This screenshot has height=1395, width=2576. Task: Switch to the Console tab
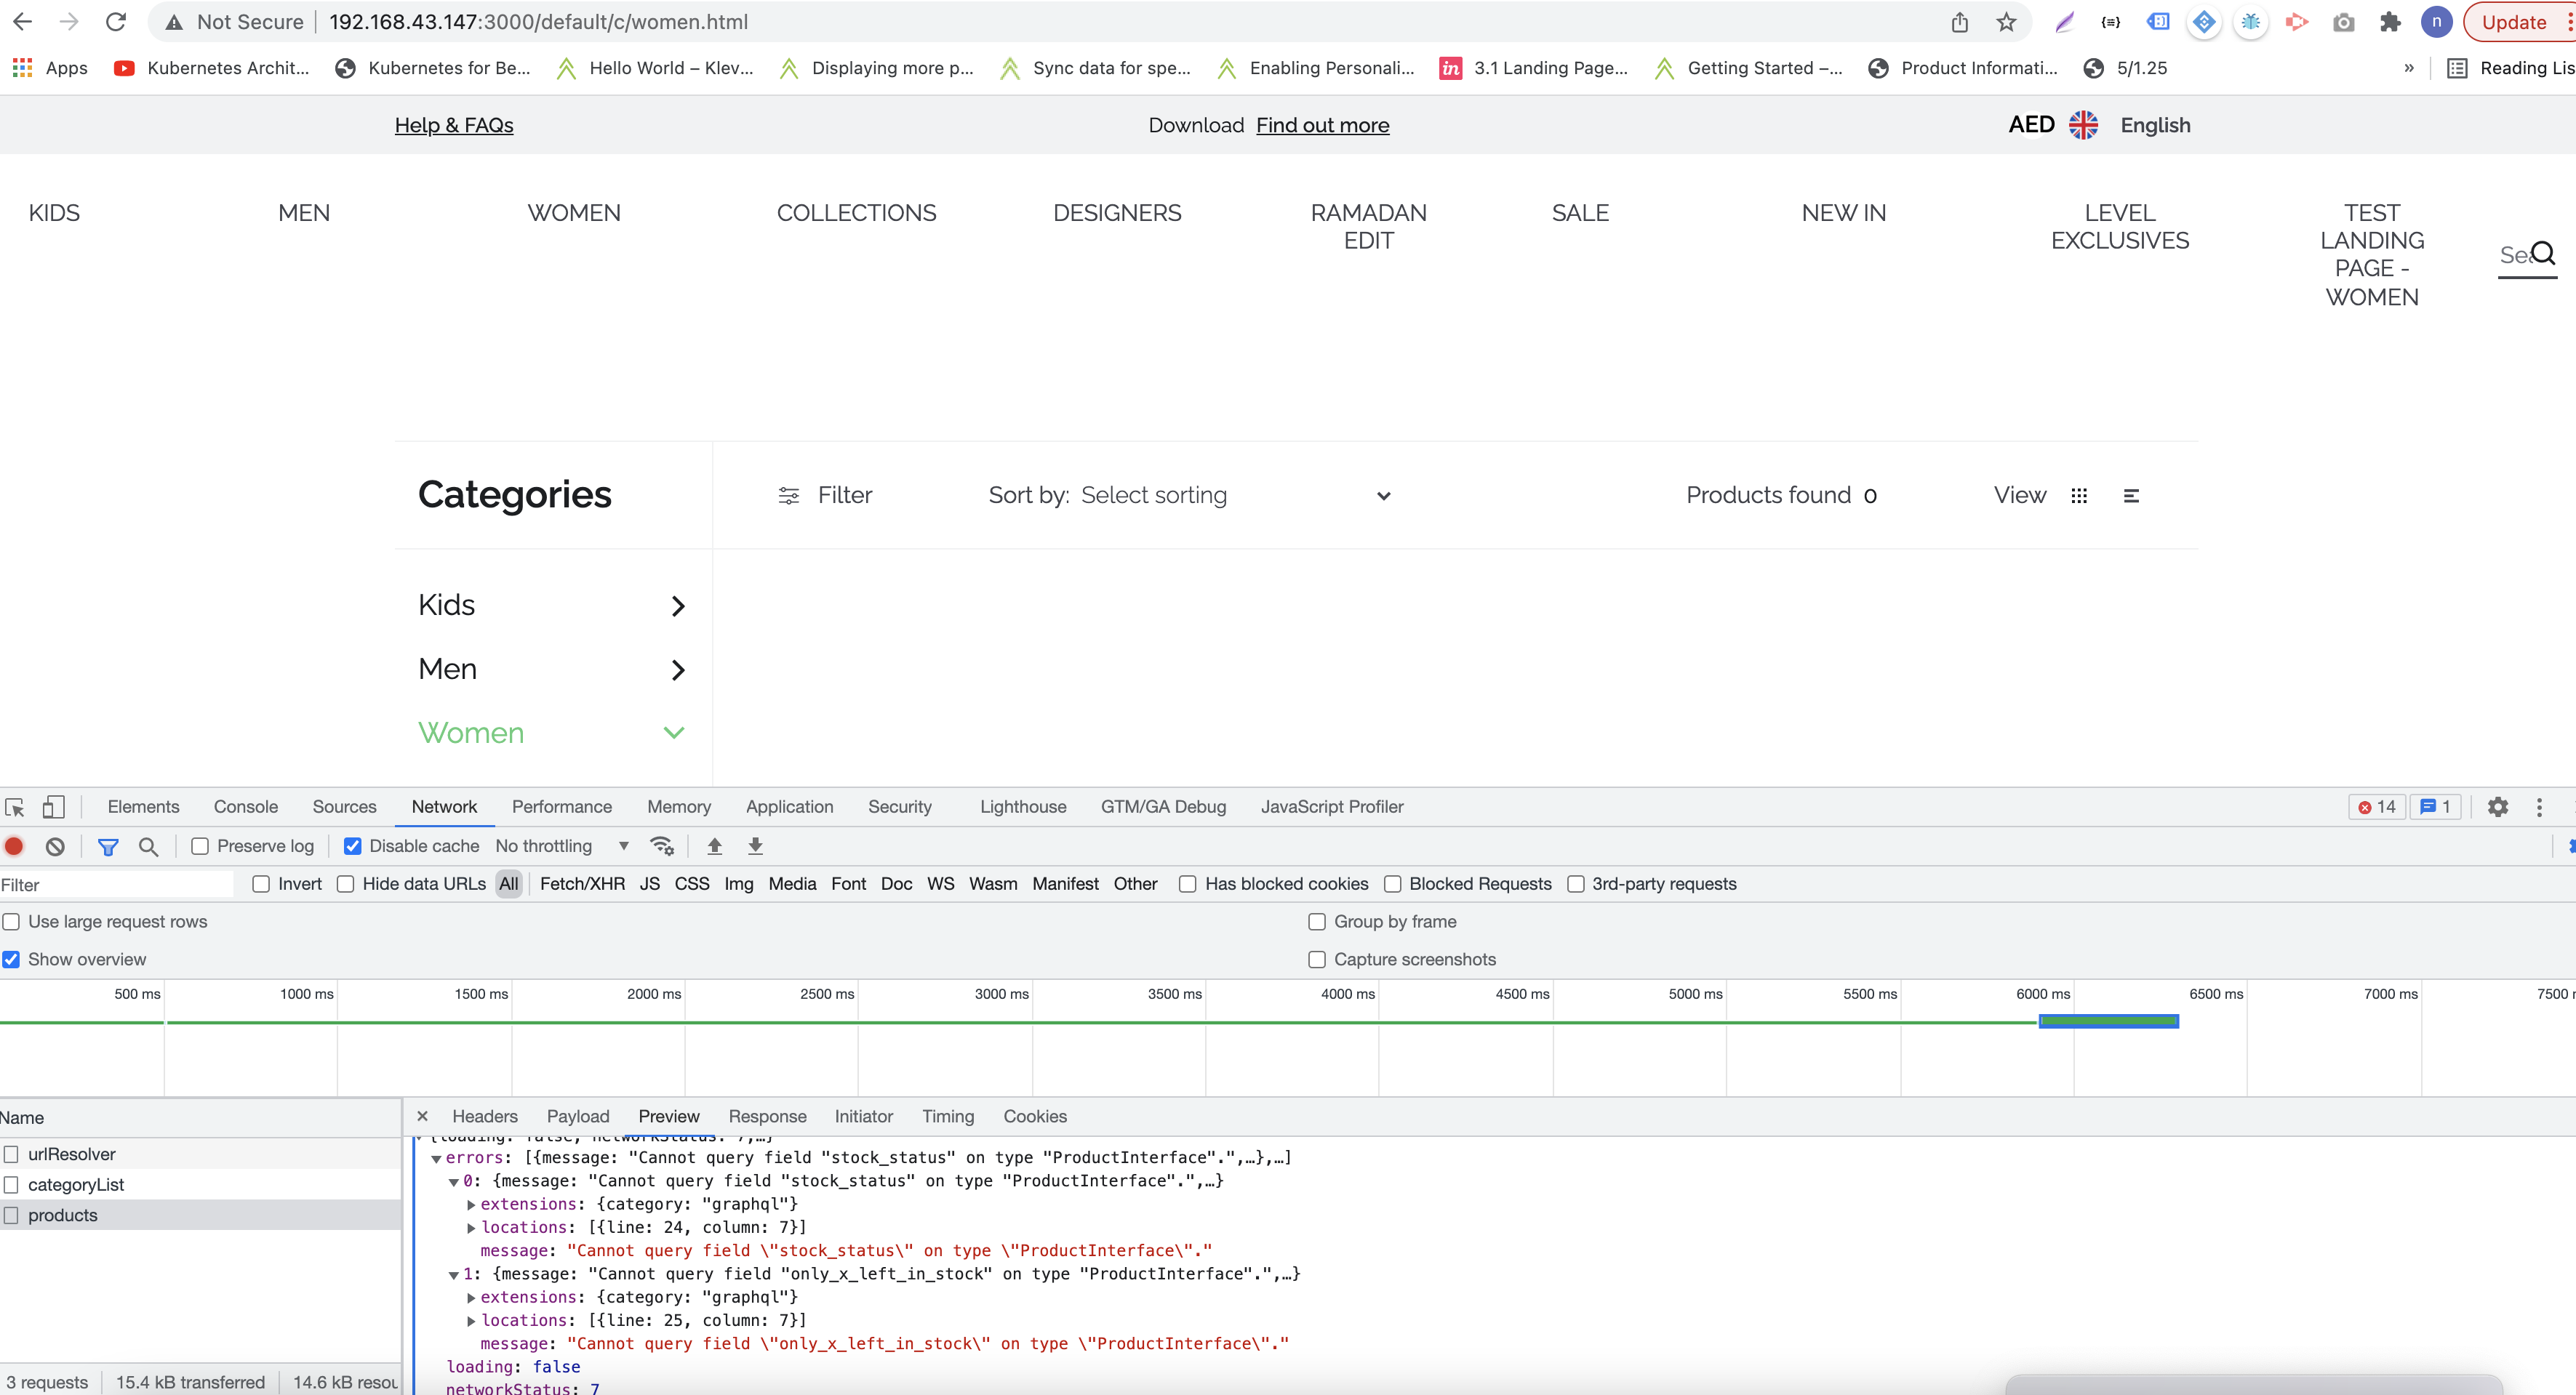point(245,806)
